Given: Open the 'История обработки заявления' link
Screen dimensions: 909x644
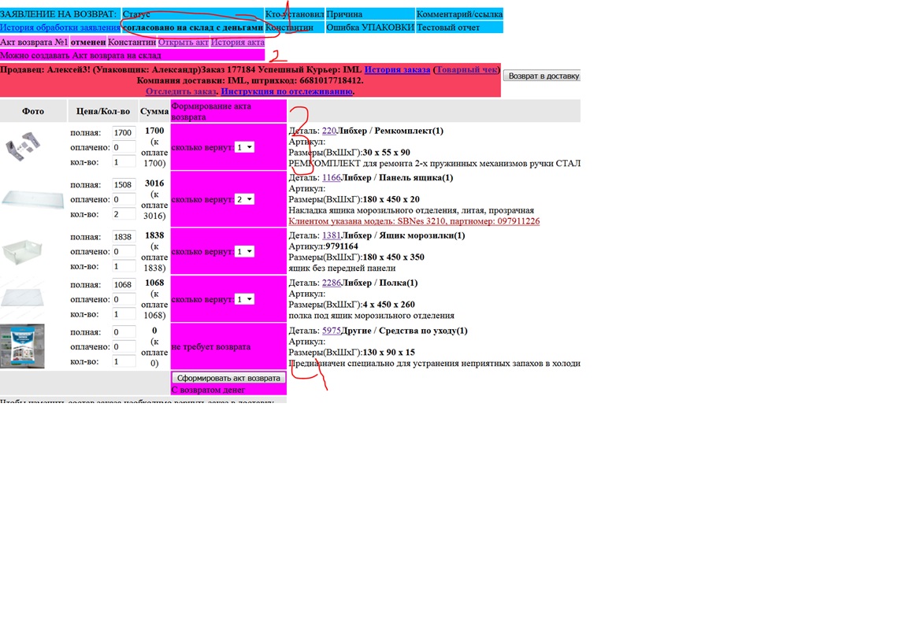Looking at the screenshot, I should pos(60,28).
